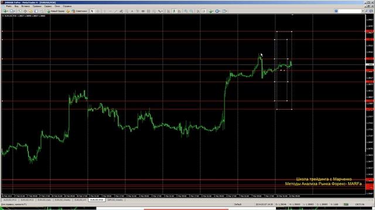
Task: Toggle the Market Watch window icon
Action: click(x=19, y=11)
